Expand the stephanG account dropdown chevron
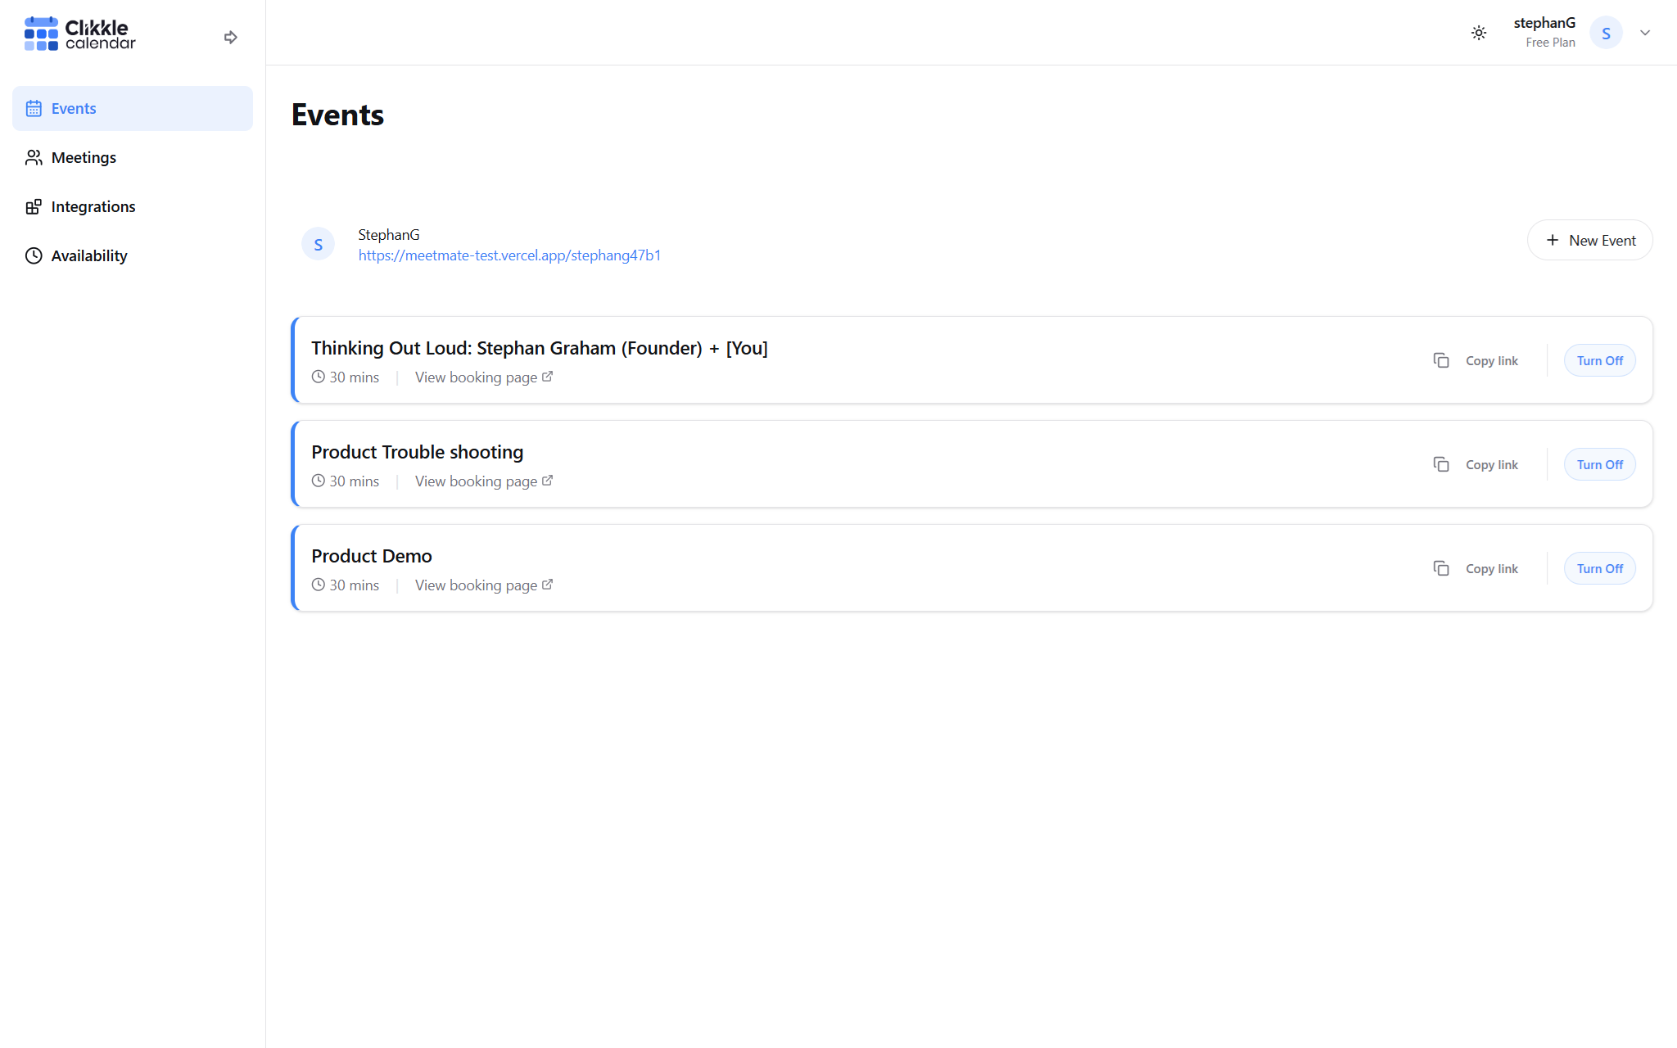The image size is (1677, 1048). 1645,33
